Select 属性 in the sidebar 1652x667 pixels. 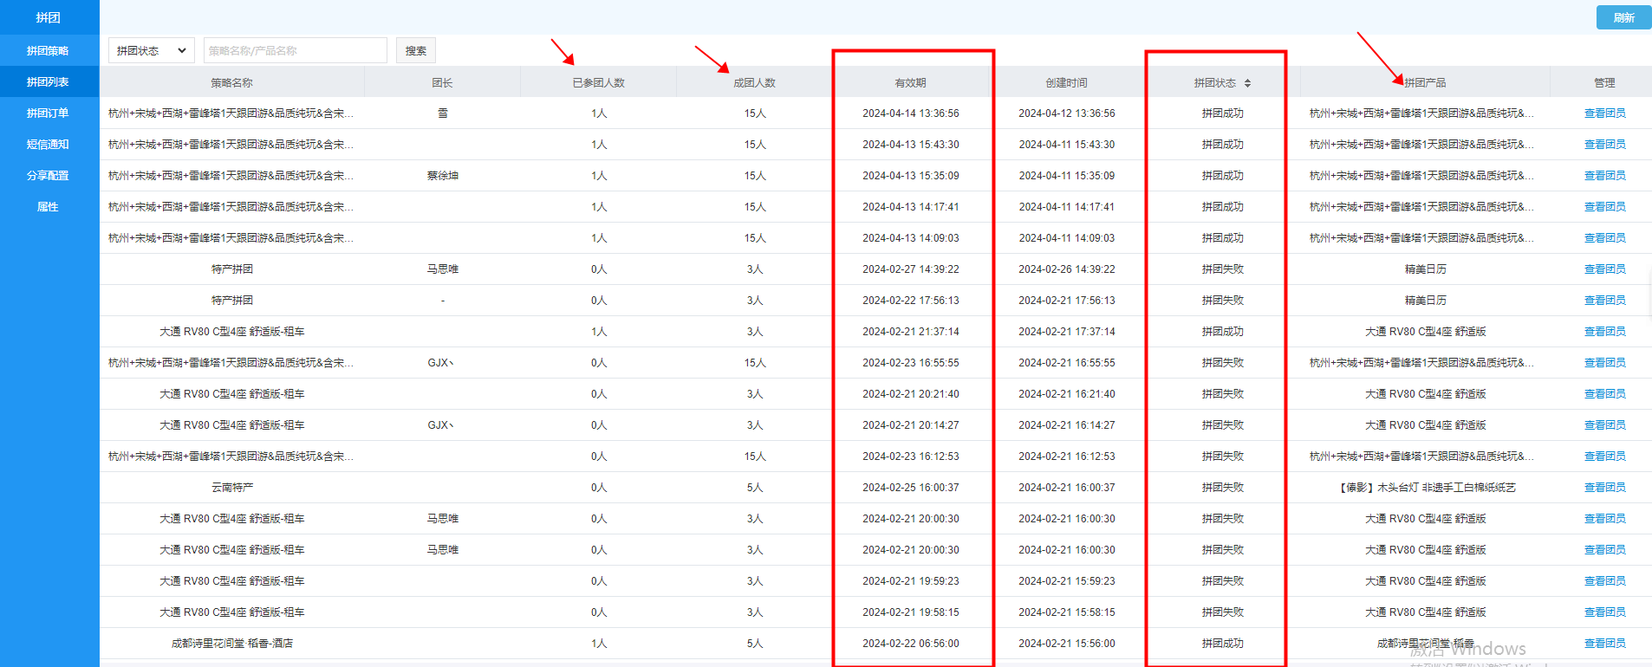[48, 207]
